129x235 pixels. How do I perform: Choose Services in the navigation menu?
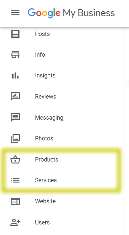point(46,180)
